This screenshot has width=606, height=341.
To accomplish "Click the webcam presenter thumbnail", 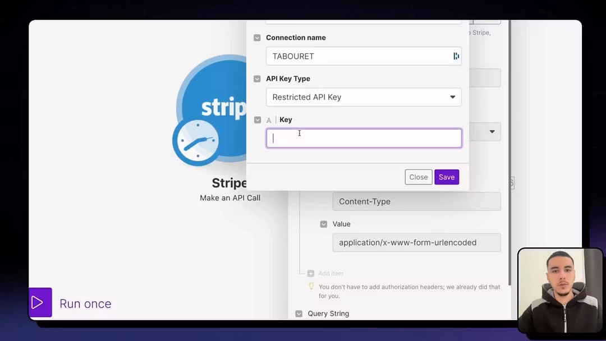I will 561,291.
